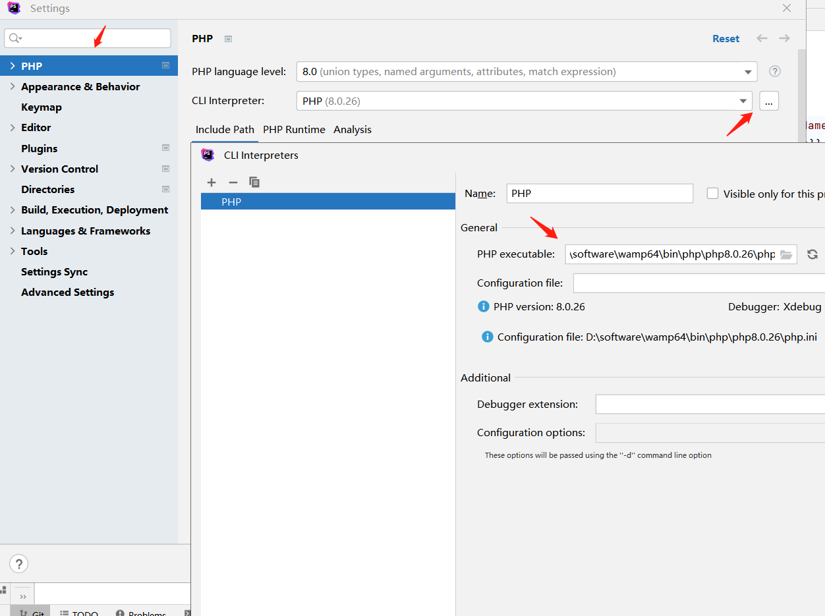Click the interpreter Name field
This screenshot has width=825, height=616.
600,194
